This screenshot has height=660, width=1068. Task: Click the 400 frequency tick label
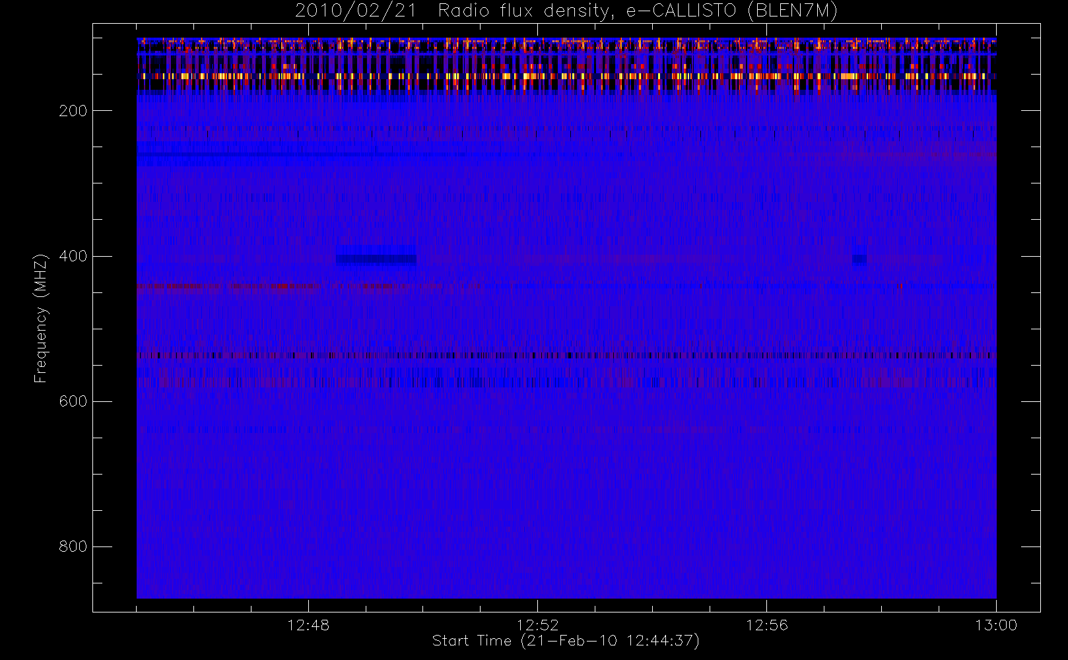[x=73, y=256]
